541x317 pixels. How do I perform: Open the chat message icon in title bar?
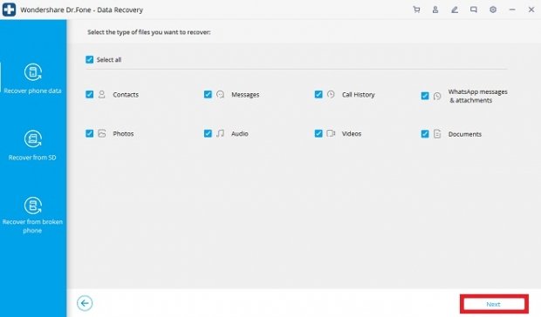(x=474, y=10)
